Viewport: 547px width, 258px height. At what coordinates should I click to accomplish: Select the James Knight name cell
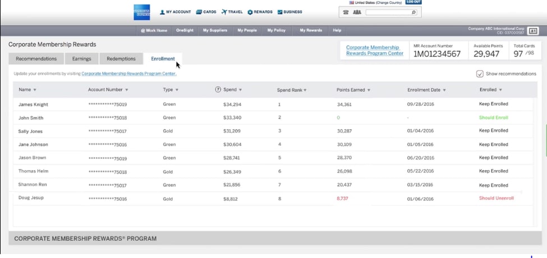(33, 105)
